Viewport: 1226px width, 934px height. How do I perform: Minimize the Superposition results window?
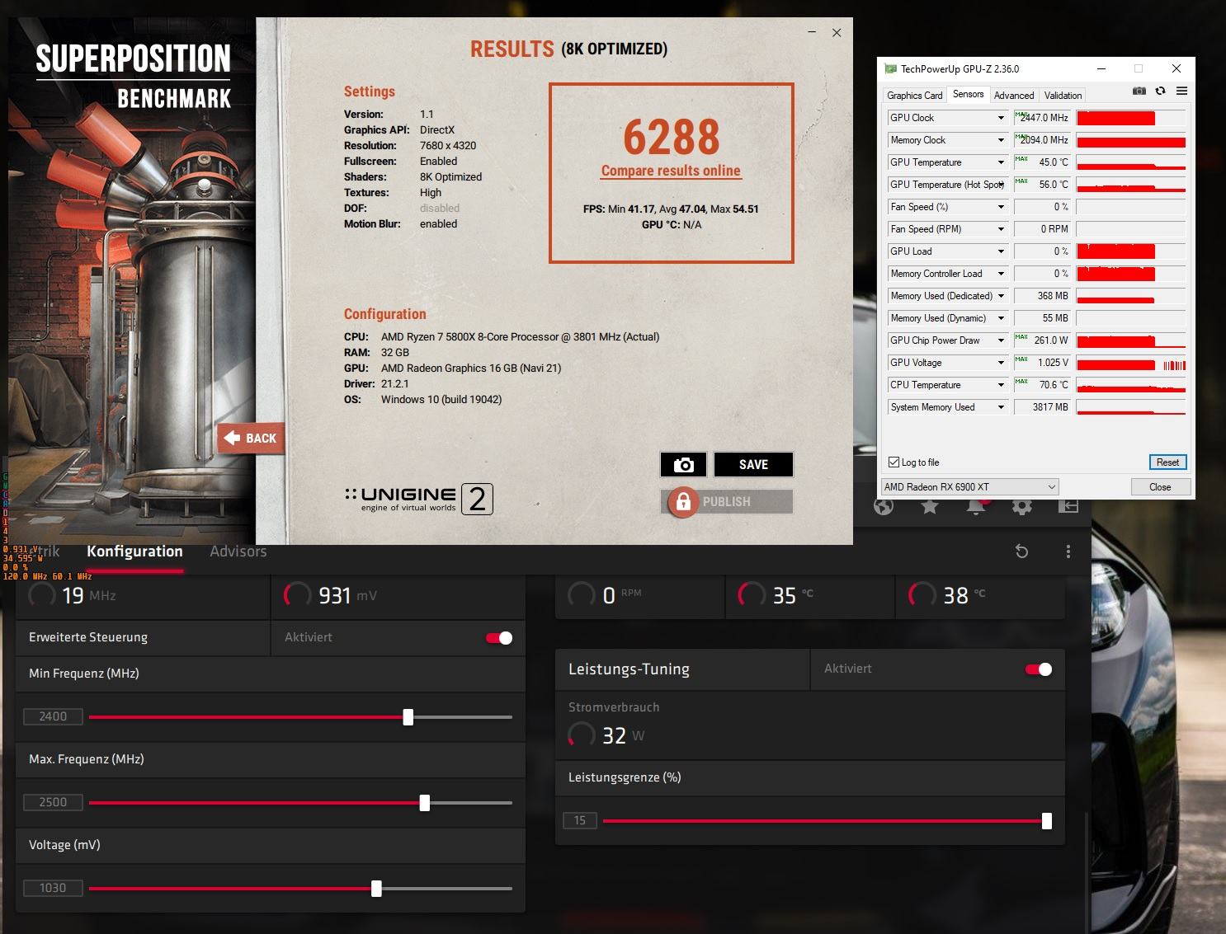point(812,32)
